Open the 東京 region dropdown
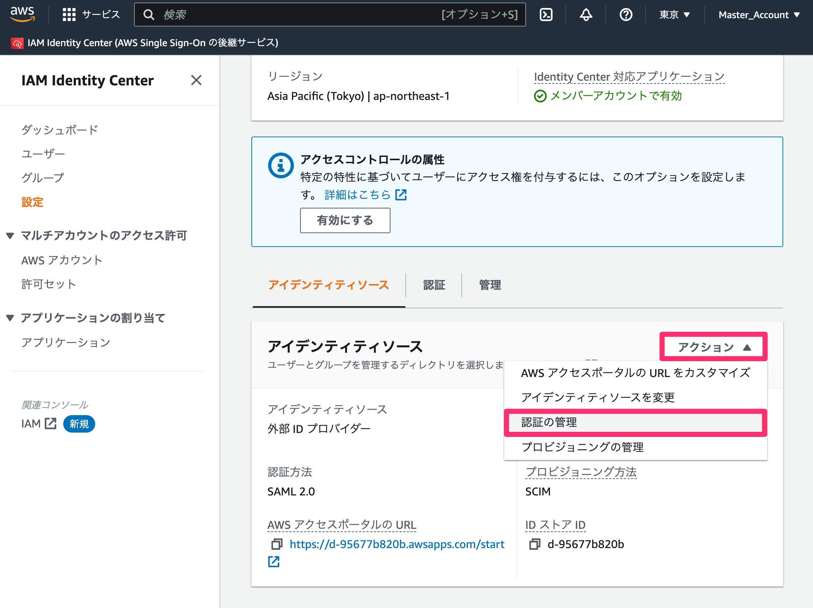Screen dimensions: 813x608 675,15
